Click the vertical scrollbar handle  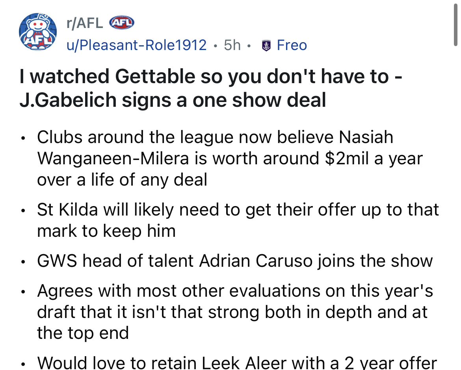(x=455, y=23)
